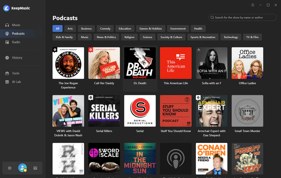Click the search podcasts input field
This screenshot has height=178, width=281.
[x=242, y=17]
